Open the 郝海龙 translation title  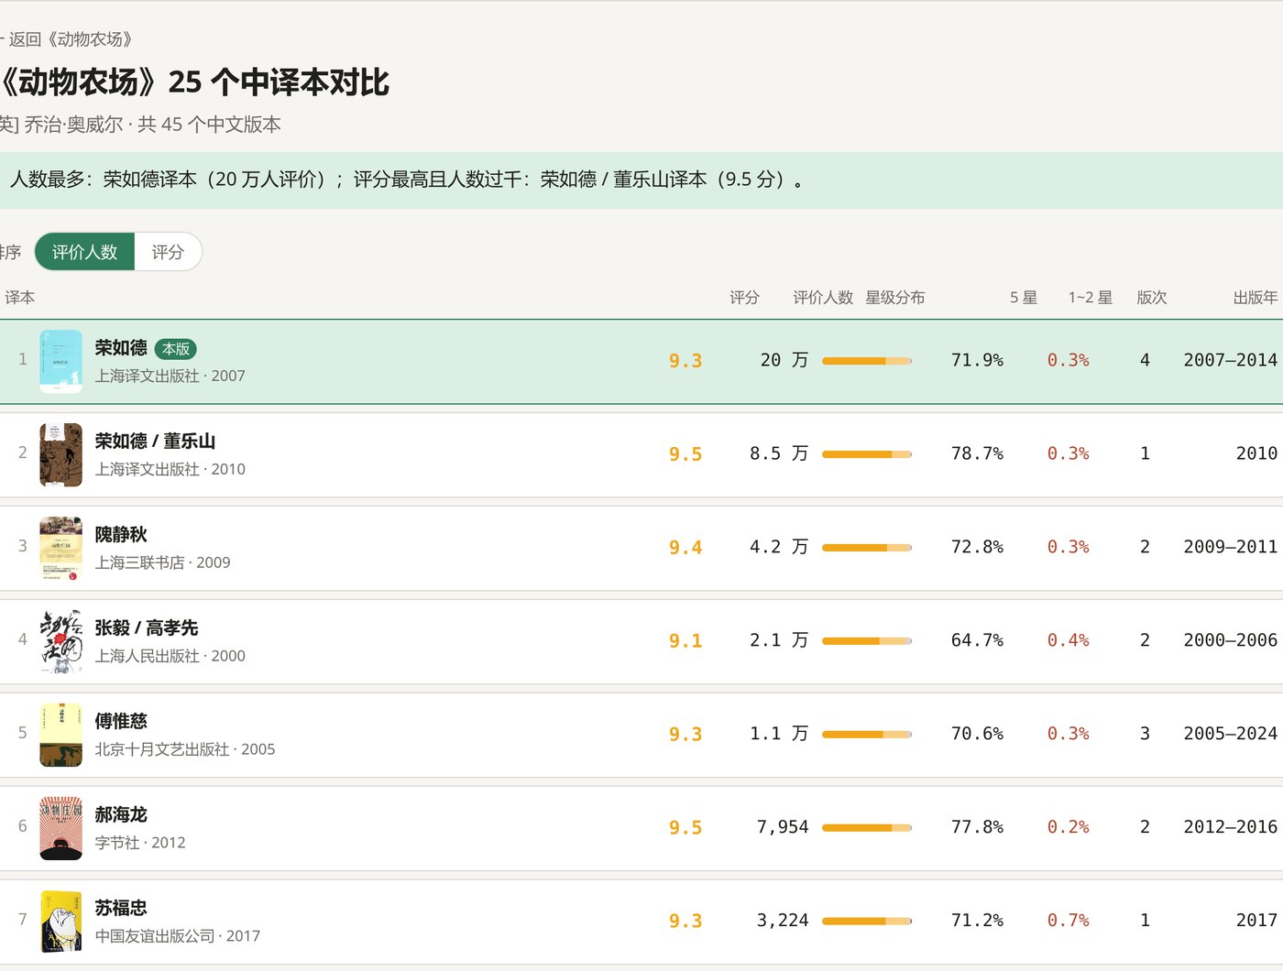tap(121, 815)
